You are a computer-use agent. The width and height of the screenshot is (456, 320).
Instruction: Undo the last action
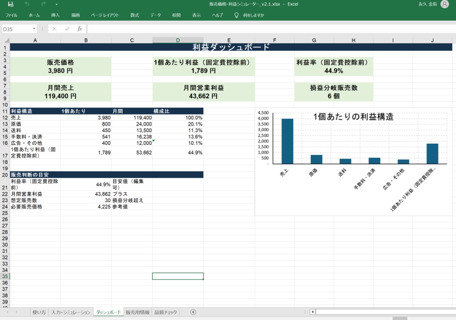click(x=27, y=4)
